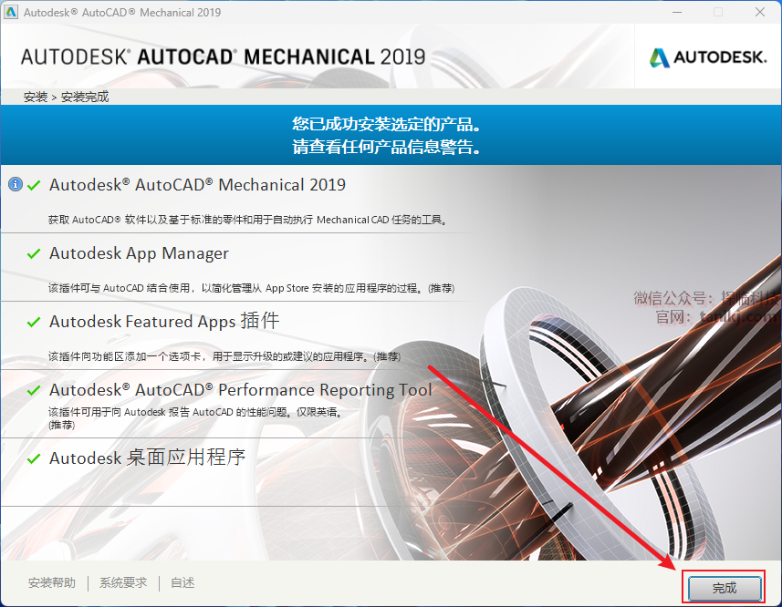Click the Performance Reporting Tool checkmark icon
The height and width of the screenshot is (607, 782).
coord(34,390)
